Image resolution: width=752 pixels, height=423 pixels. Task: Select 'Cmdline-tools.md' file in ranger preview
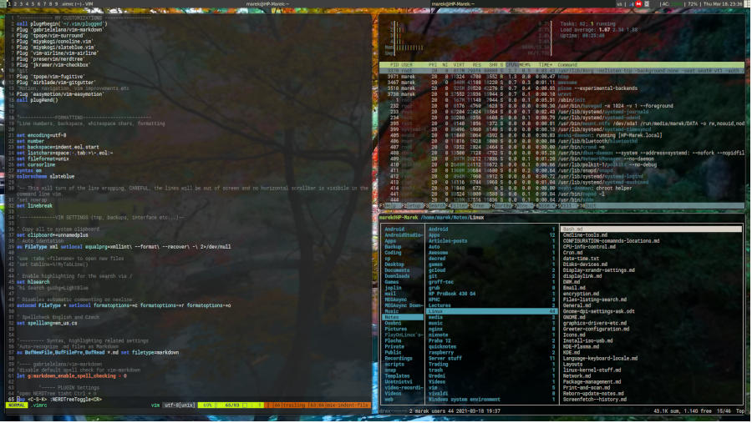(585, 235)
